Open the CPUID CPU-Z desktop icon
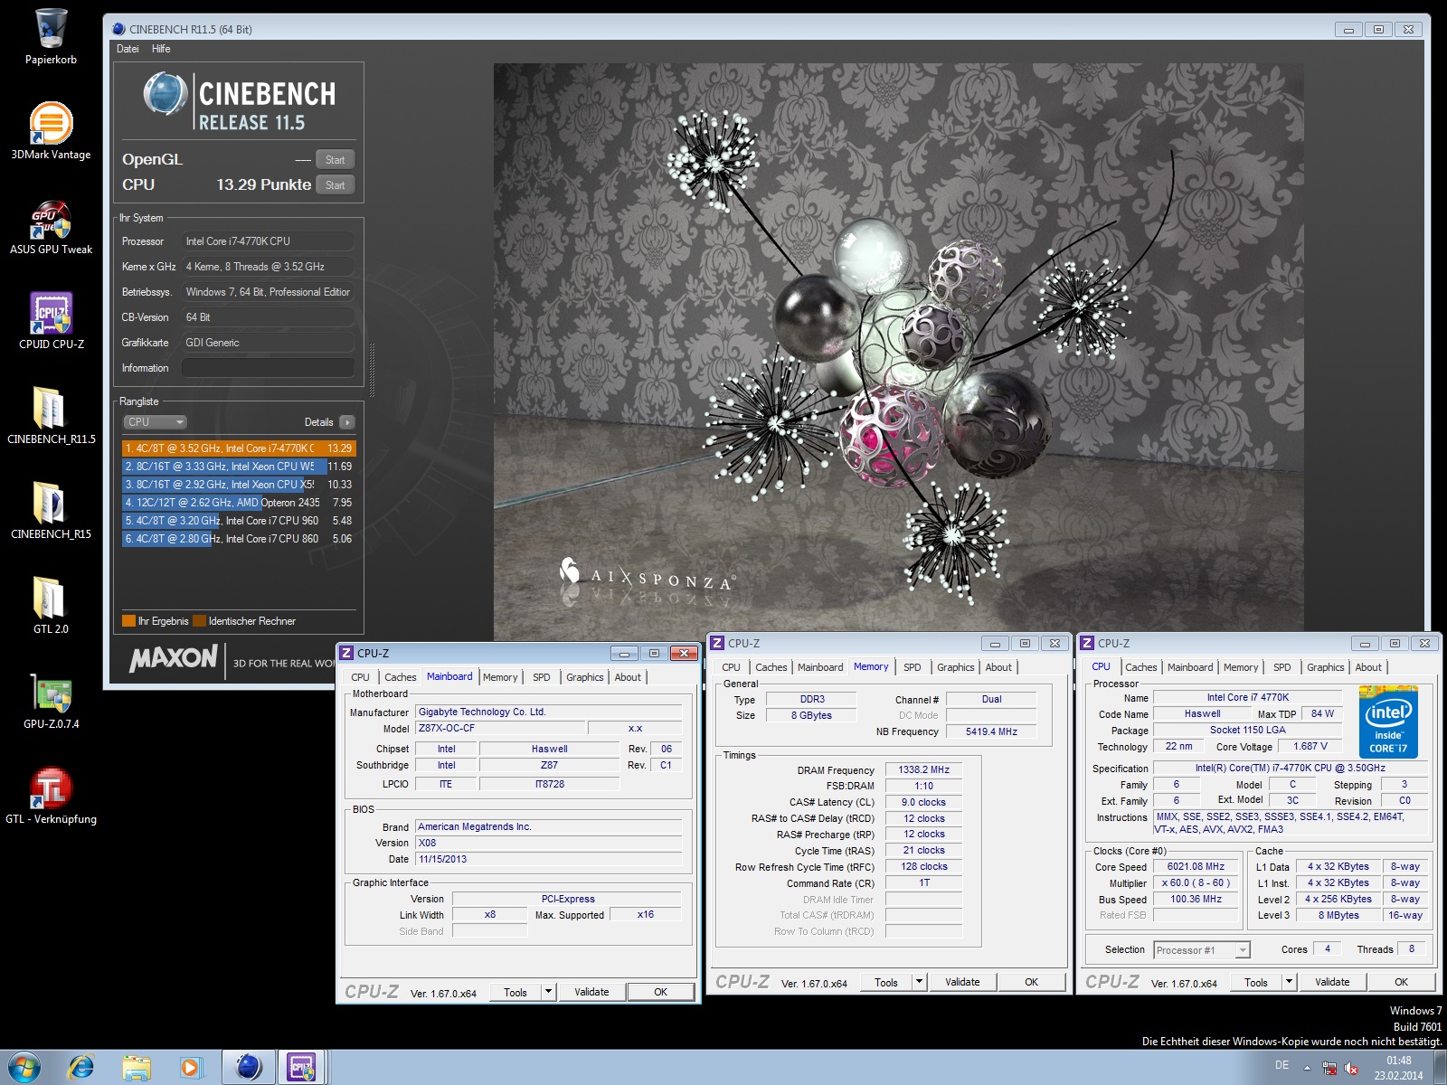1447x1085 pixels. [51, 321]
